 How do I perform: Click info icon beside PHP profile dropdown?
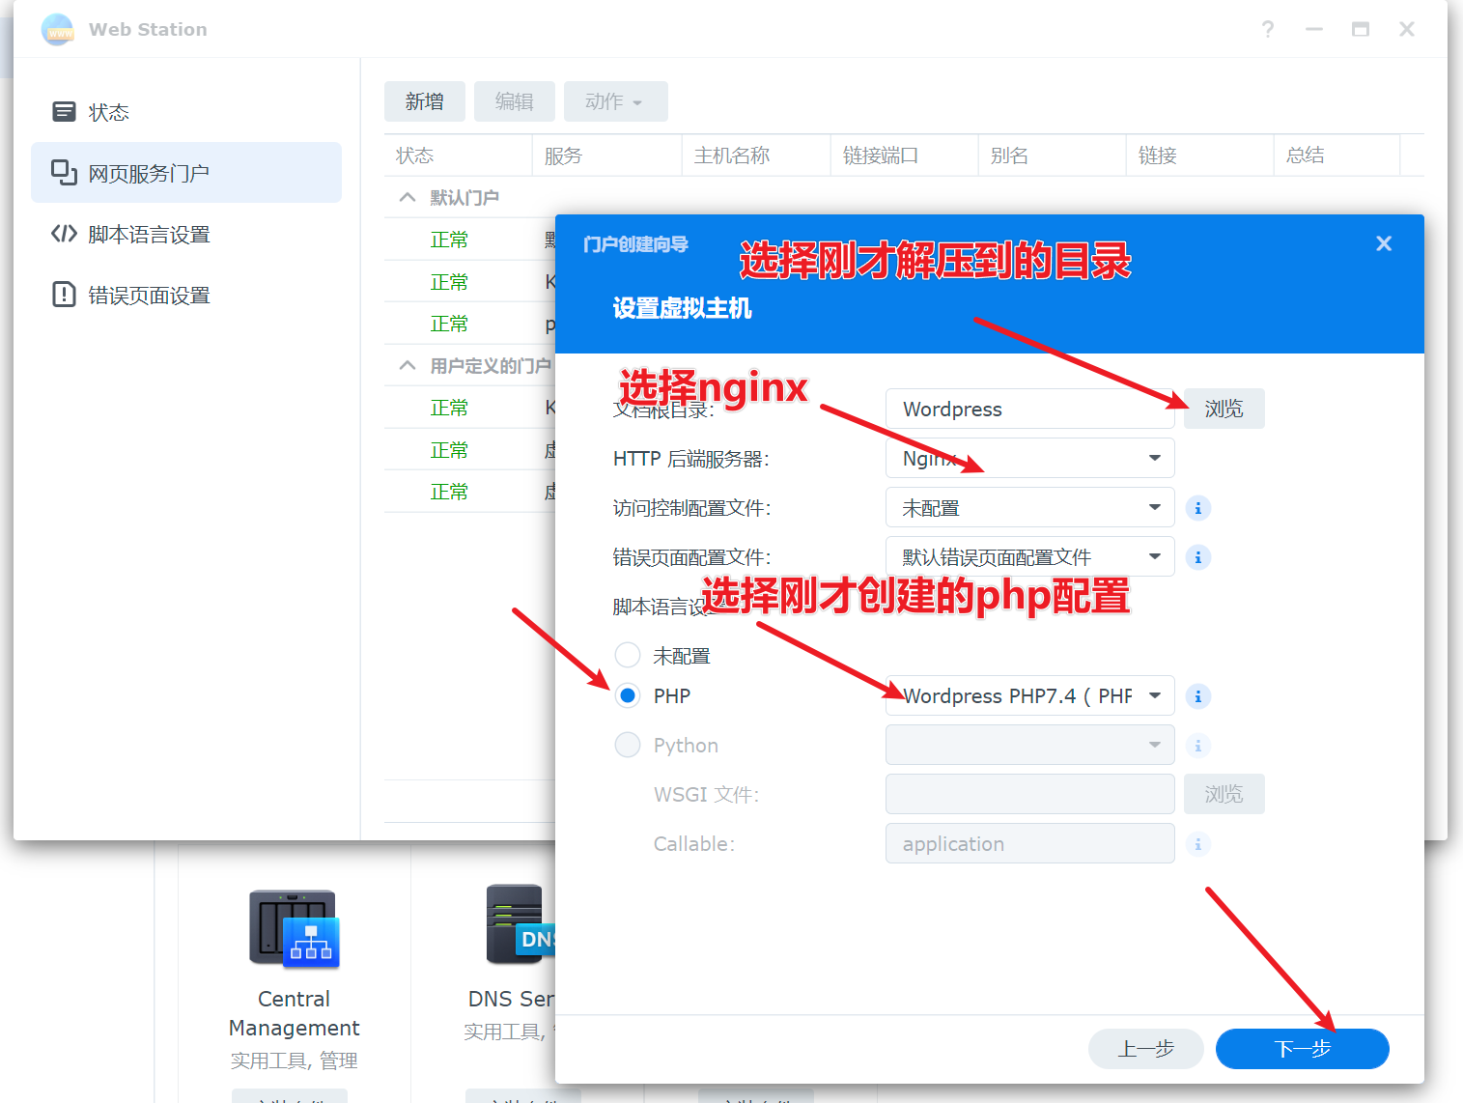point(1198,696)
